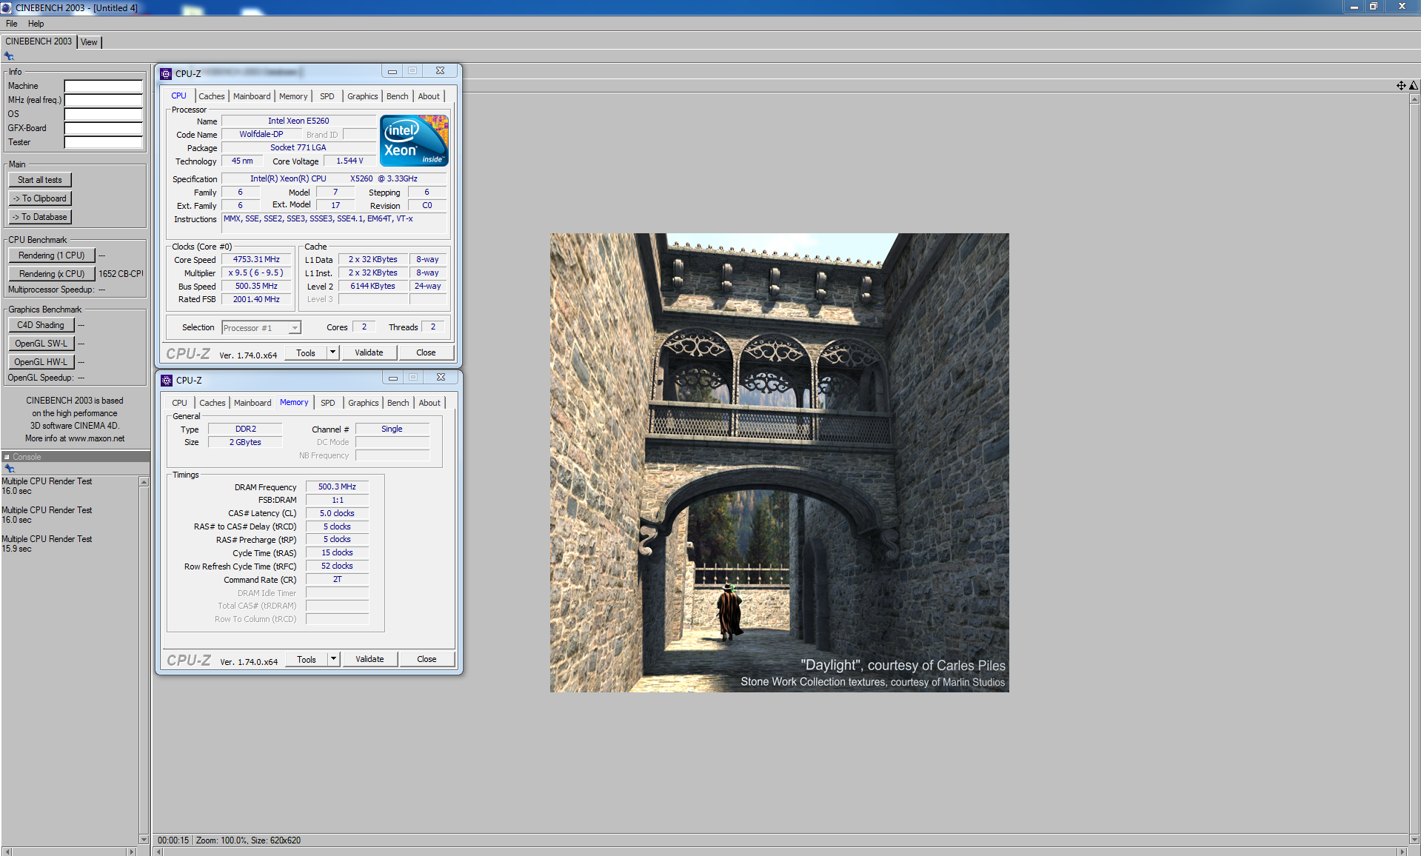Open About tab in lower CPU-Z window

tap(429, 403)
